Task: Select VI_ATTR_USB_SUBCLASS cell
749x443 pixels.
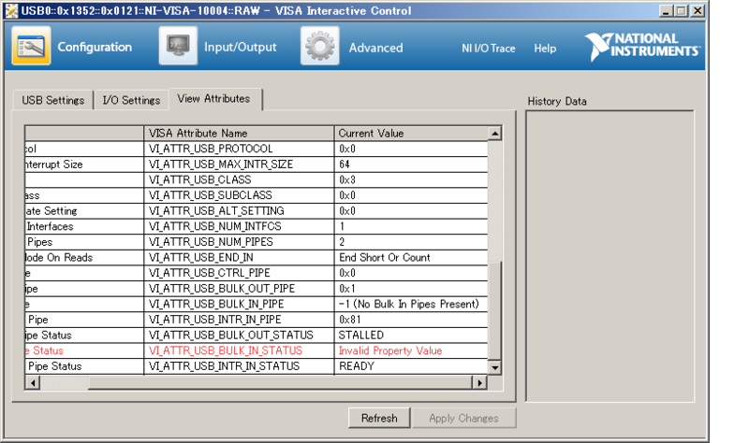Action: click(239, 195)
